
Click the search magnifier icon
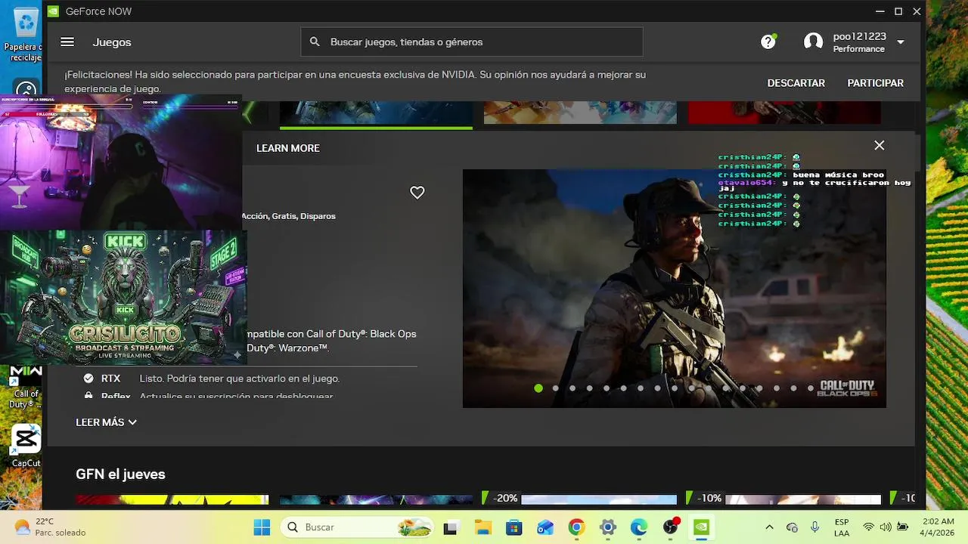point(315,42)
